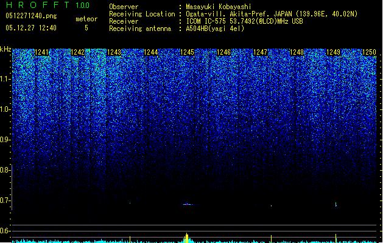Click the 1248 time marker

[x=297, y=52]
